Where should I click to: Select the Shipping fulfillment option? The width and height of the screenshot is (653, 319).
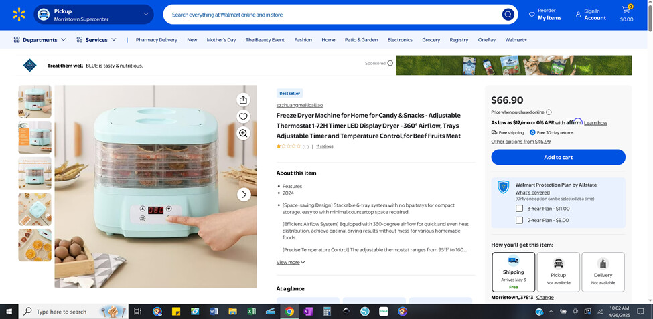(513, 272)
